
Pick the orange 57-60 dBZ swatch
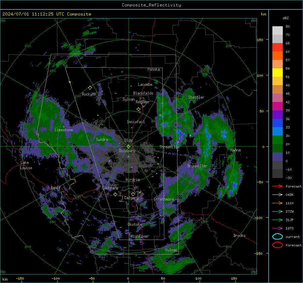point(277,56)
